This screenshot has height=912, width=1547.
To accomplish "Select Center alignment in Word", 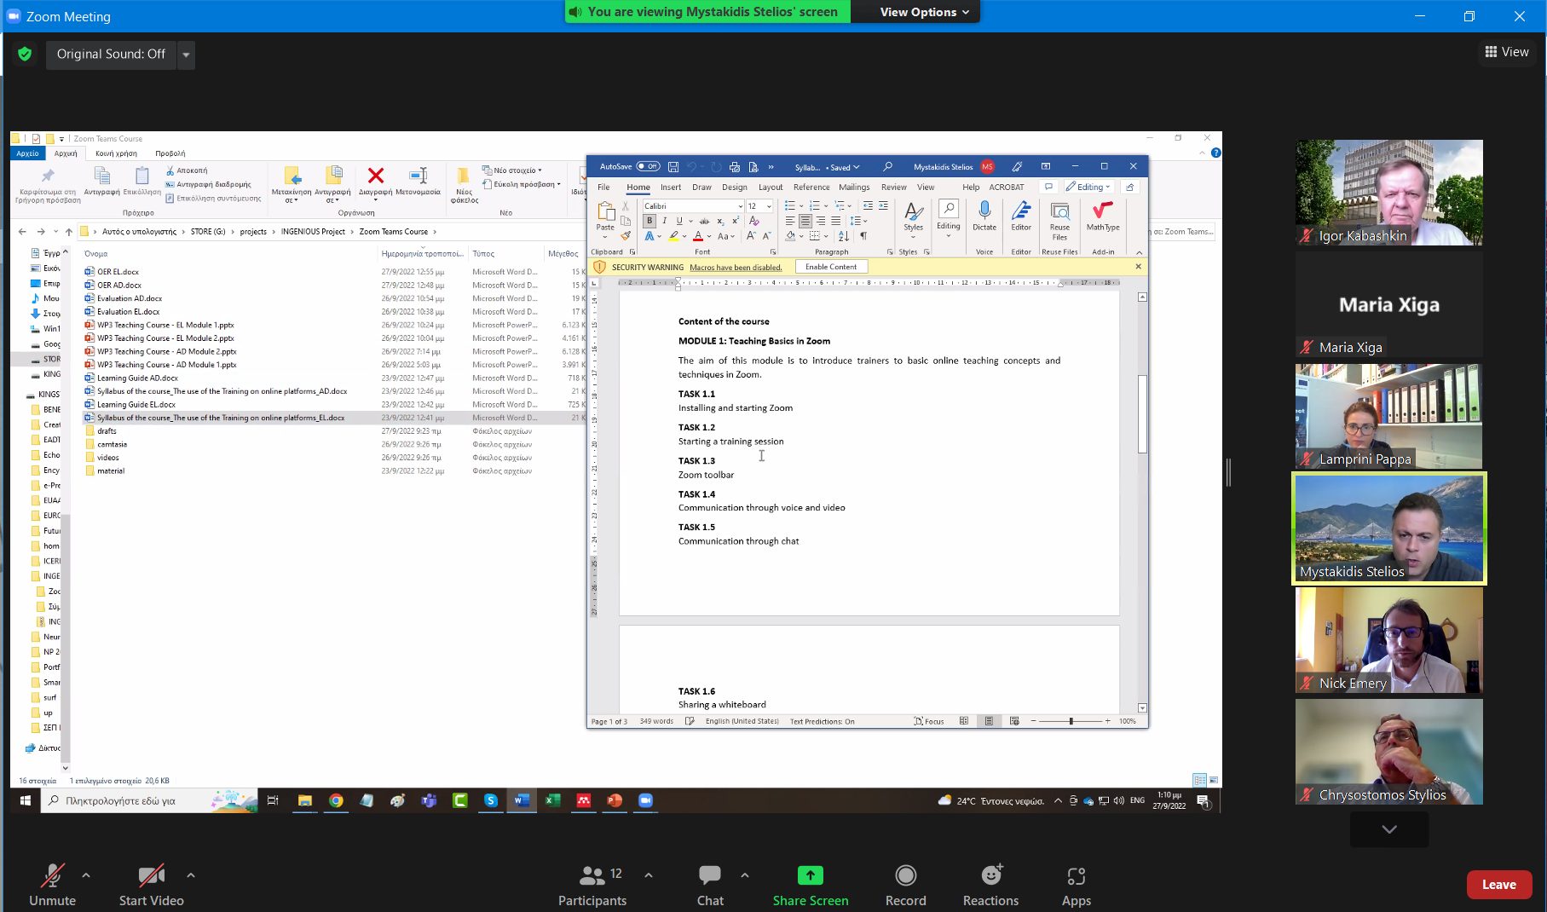I will pos(805,221).
